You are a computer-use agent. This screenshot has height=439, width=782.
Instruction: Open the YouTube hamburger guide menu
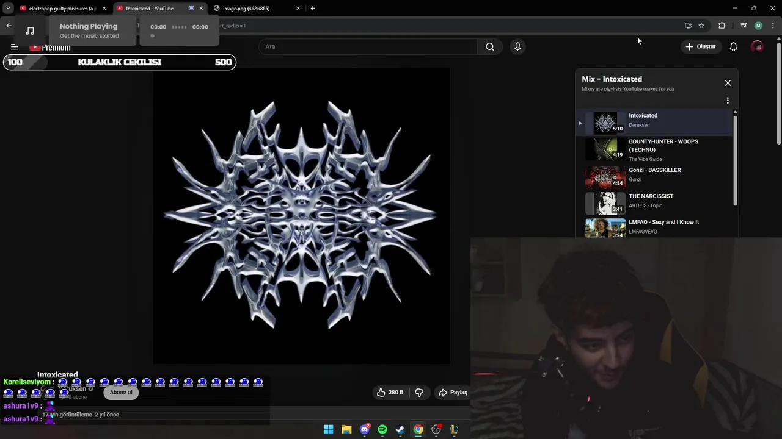coord(14,47)
